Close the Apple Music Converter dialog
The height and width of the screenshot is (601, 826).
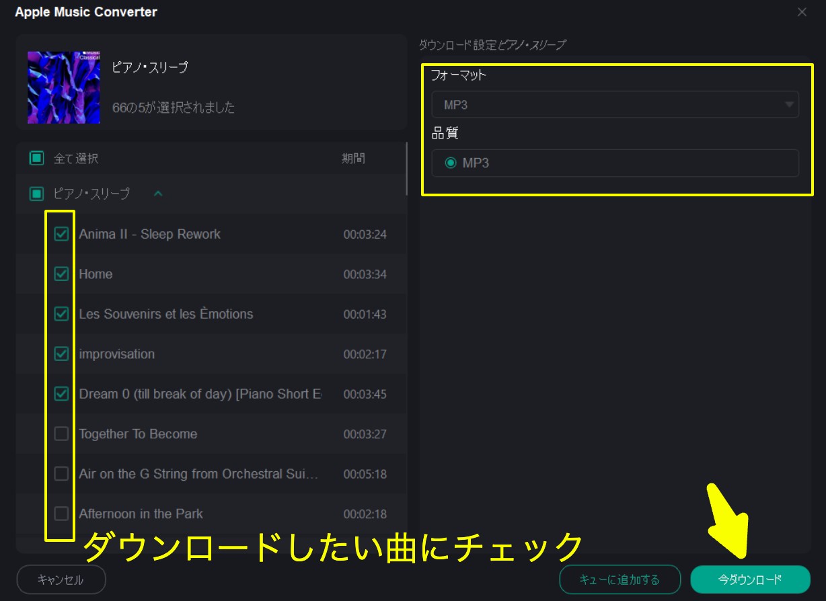click(802, 12)
